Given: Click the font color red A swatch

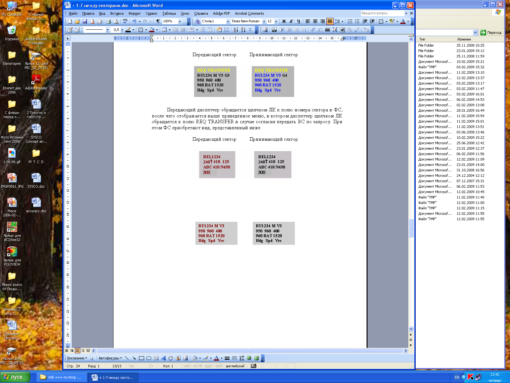Looking at the screenshot, I should 403,21.
